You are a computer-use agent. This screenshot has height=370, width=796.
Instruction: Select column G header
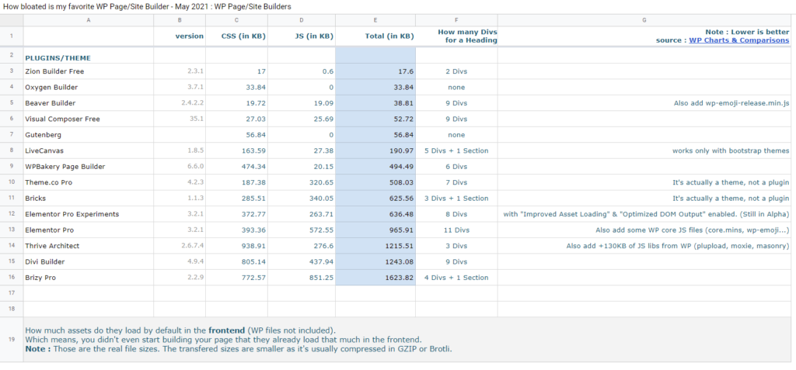coord(644,20)
